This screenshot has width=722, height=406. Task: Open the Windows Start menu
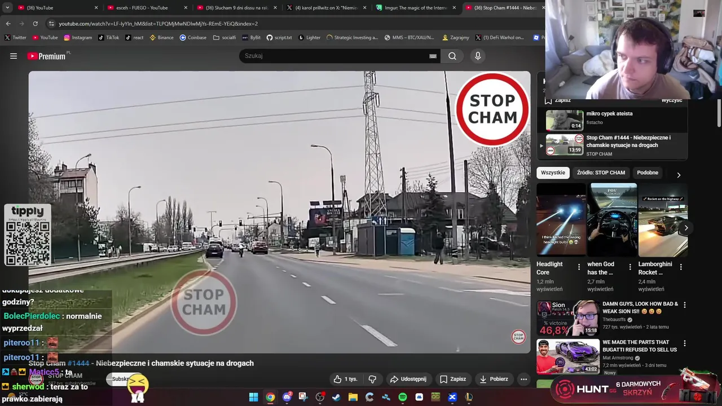tap(254, 397)
